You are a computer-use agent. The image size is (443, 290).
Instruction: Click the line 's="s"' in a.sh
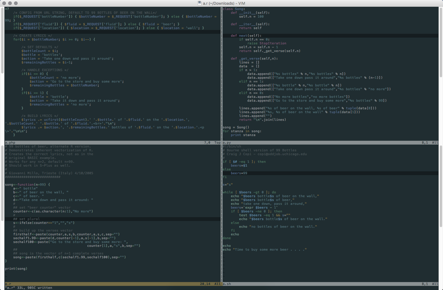pos(228,185)
